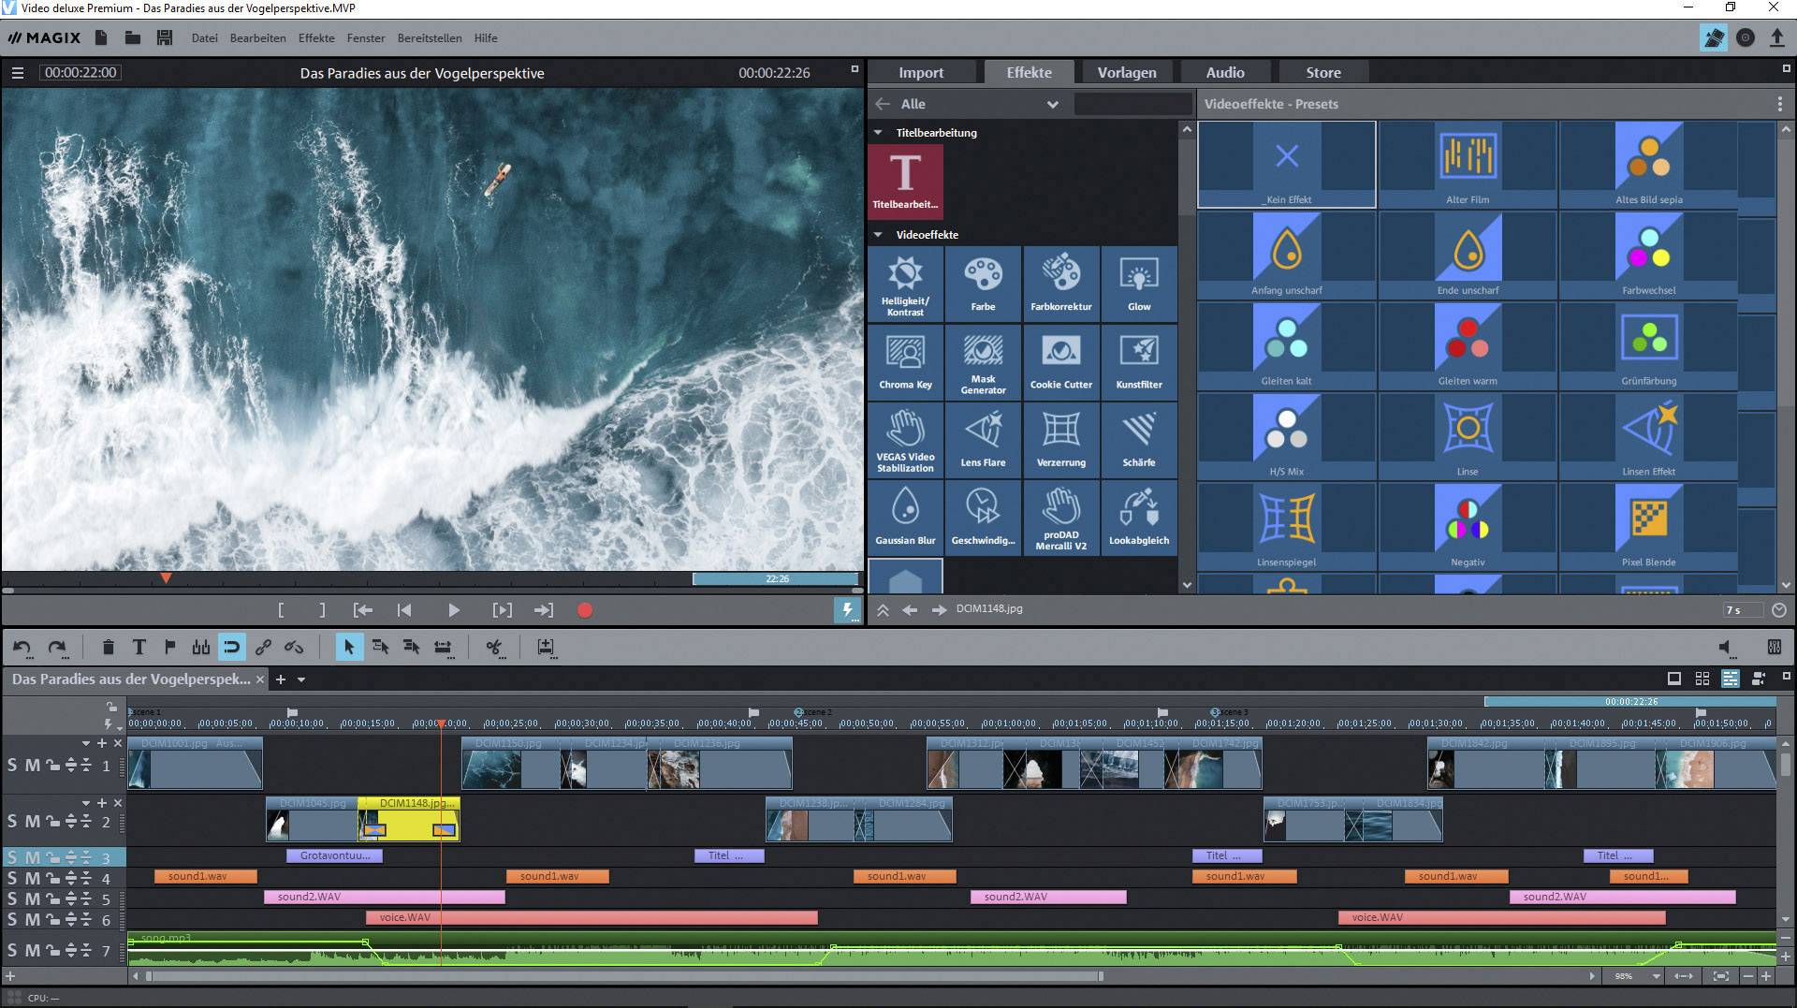Image resolution: width=1797 pixels, height=1008 pixels.
Task: Click the save project disk icon
Action: point(165,38)
